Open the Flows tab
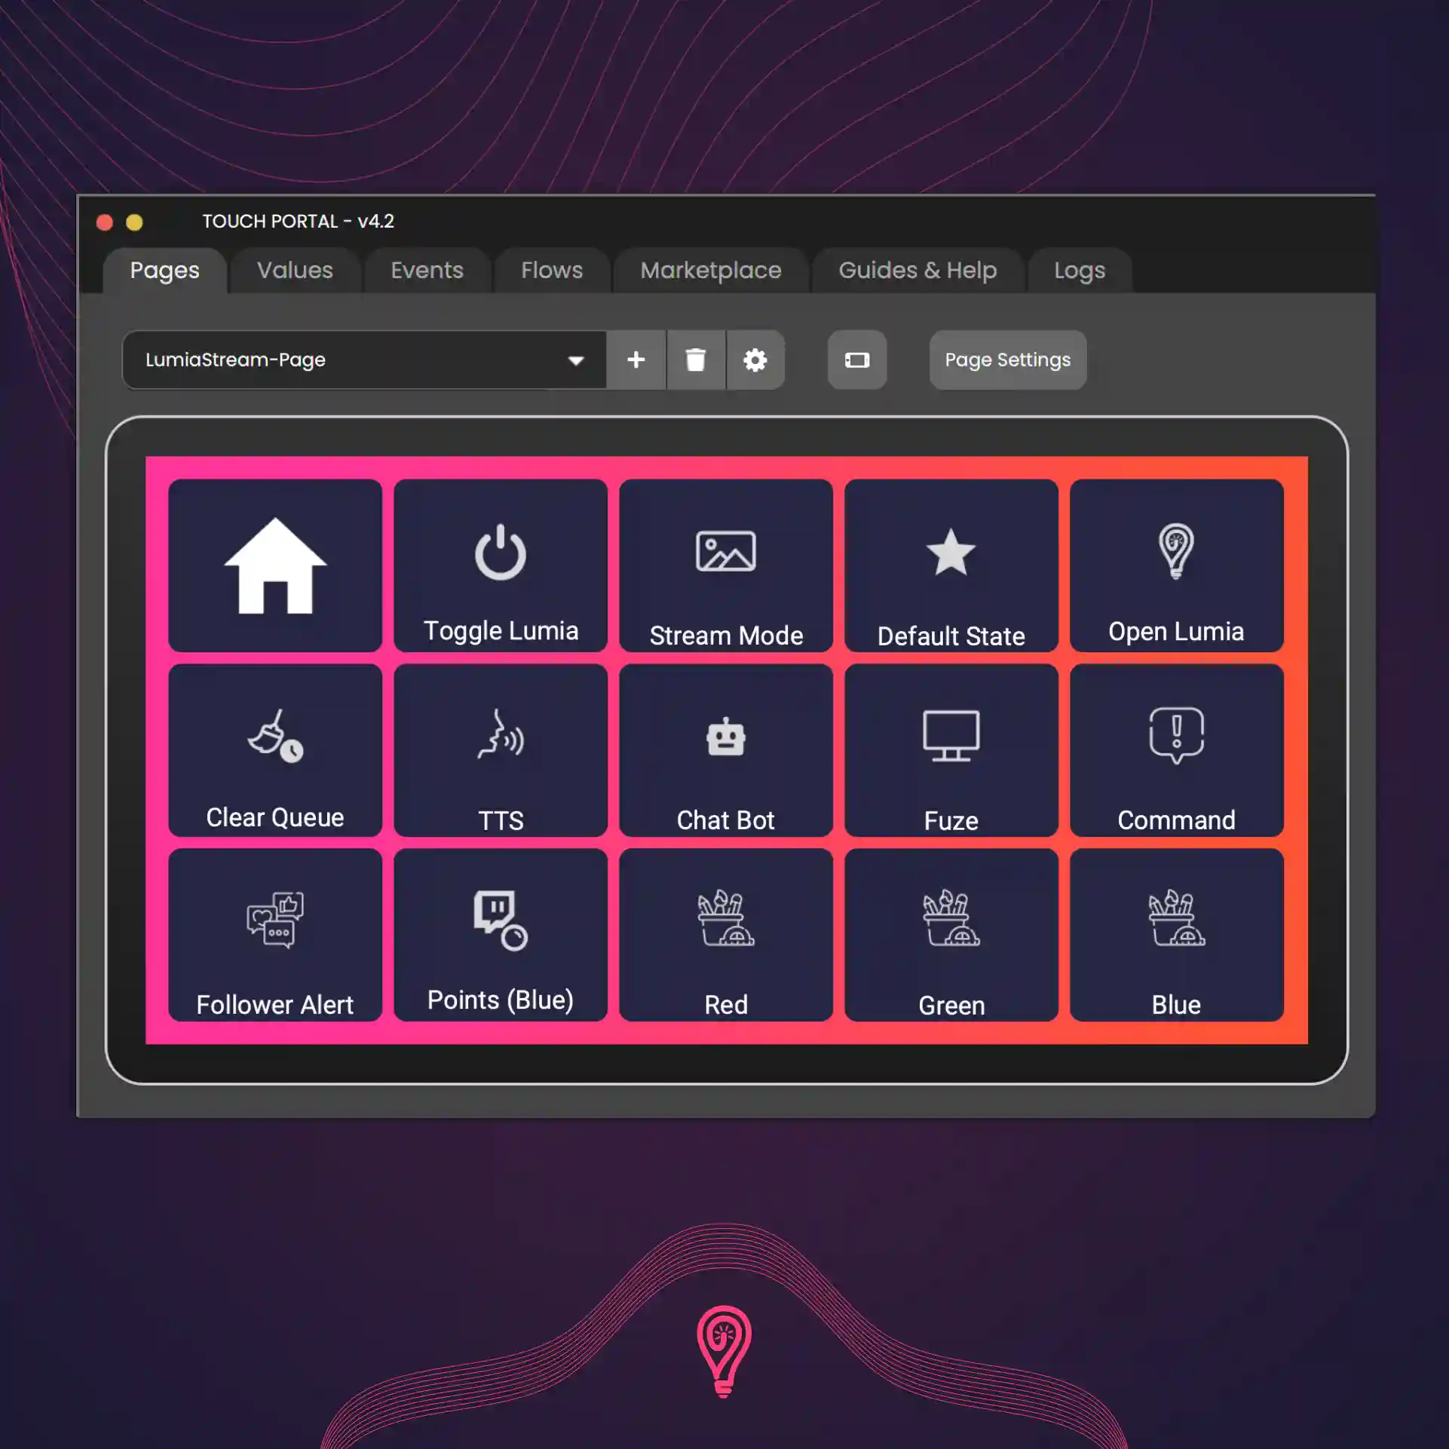 552,270
